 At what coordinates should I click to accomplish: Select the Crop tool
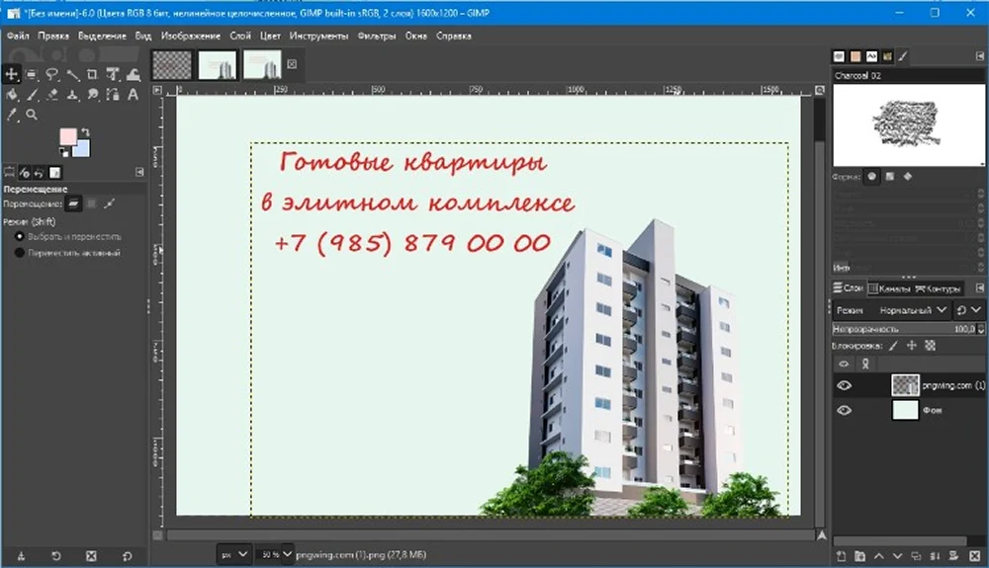pyautogui.click(x=92, y=74)
